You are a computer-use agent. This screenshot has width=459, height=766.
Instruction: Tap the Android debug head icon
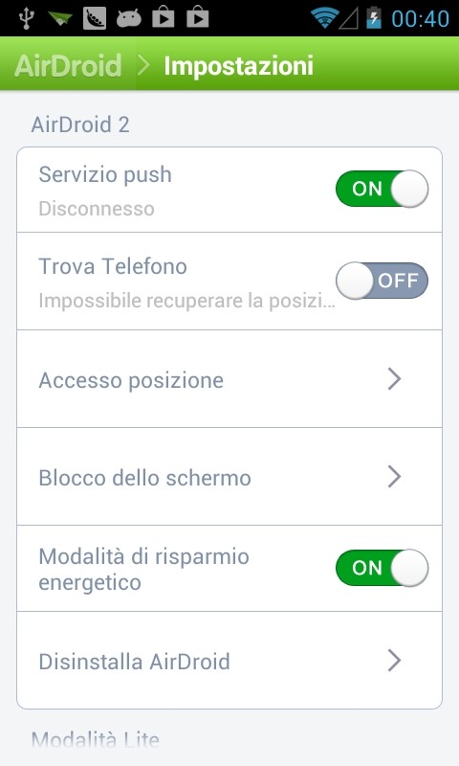tap(129, 18)
